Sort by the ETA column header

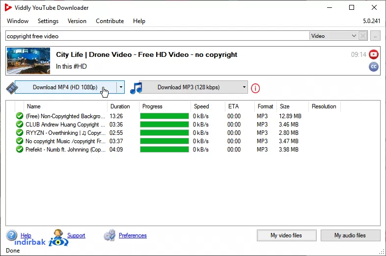[240, 106]
